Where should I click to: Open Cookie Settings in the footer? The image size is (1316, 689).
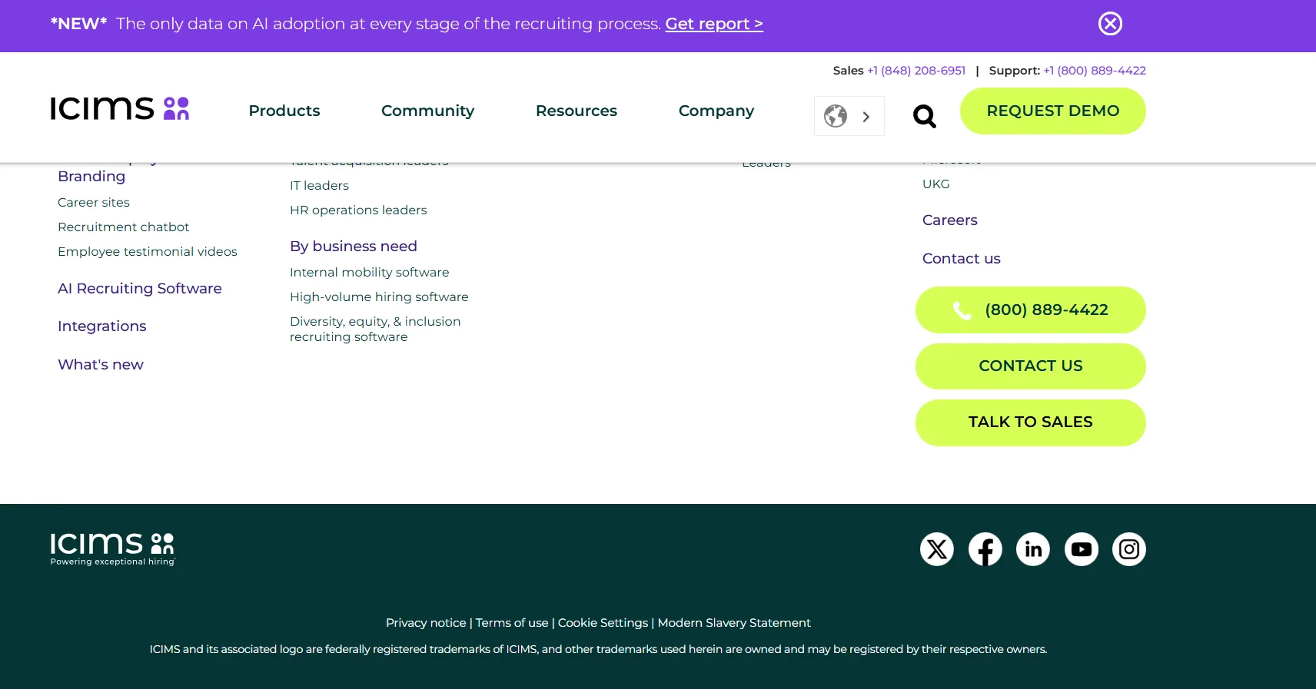[x=603, y=623]
